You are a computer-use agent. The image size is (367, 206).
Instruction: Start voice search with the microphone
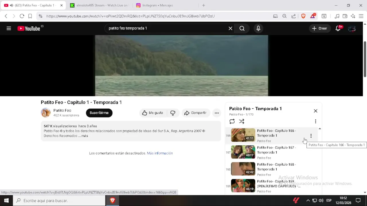[x=258, y=28]
